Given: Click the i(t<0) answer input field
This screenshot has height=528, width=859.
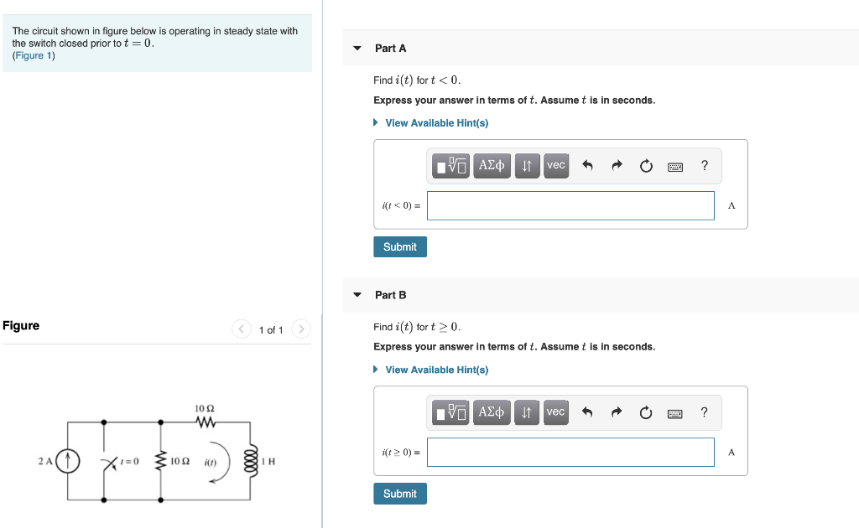Looking at the screenshot, I should pos(570,205).
